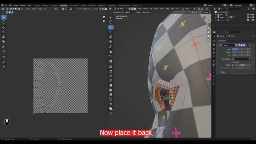Expand the Ref collection in outliner
This screenshot has height=144, width=256.
click(x=216, y=15)
